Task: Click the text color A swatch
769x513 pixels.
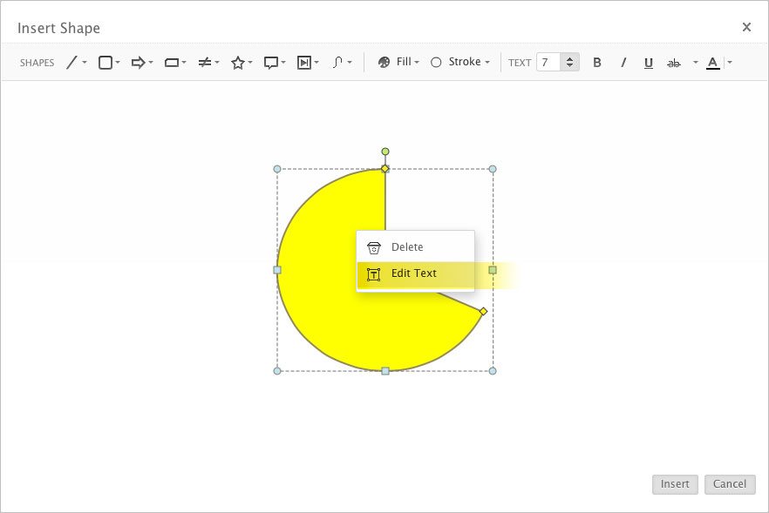Action: pyautogui.click(x=712, y=63)
